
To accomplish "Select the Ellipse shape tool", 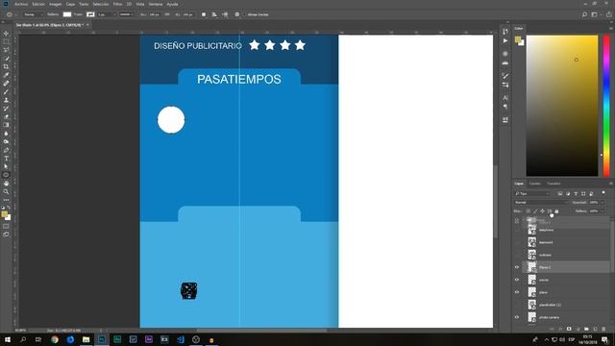I will (6, 175).
